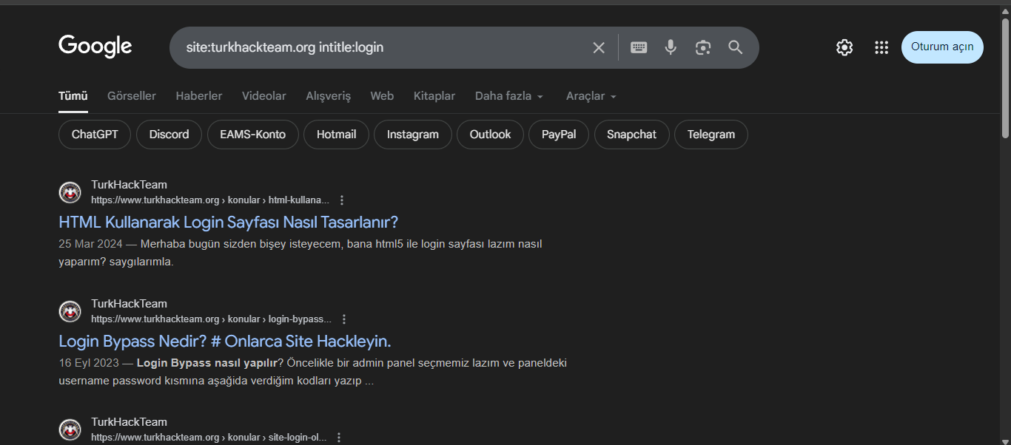Switch to the Alışveriş tab
The height and width of the screenshot is (445, 1011).
tap(329, 96)
